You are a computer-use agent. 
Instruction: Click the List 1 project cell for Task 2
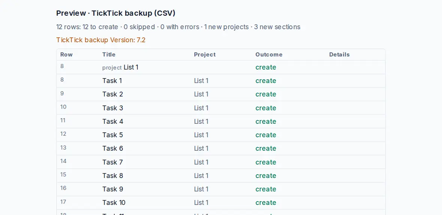tap(201, 94)
